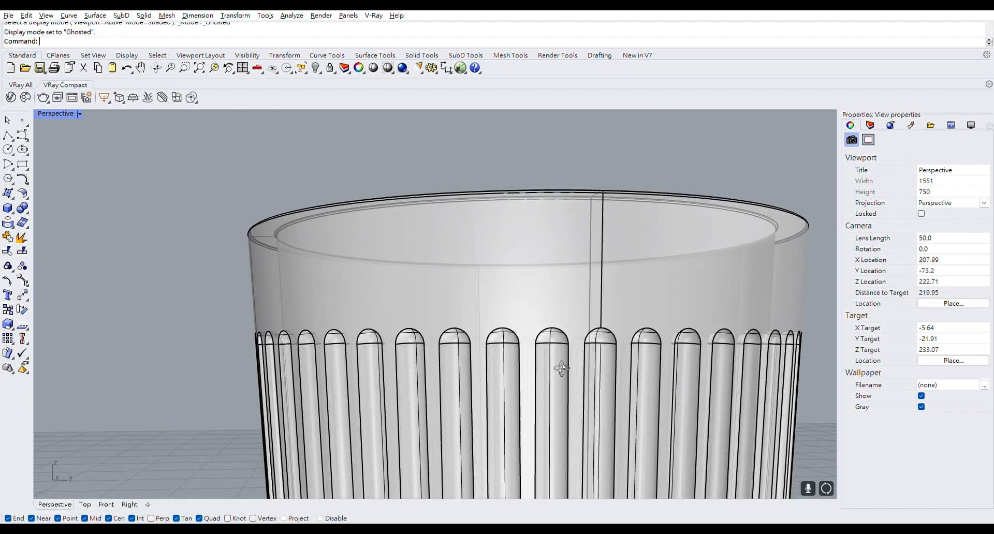The width and height of the screenshot is (994, 534).
Task: Click the Lens Length input field
Action: click(953, 238)
